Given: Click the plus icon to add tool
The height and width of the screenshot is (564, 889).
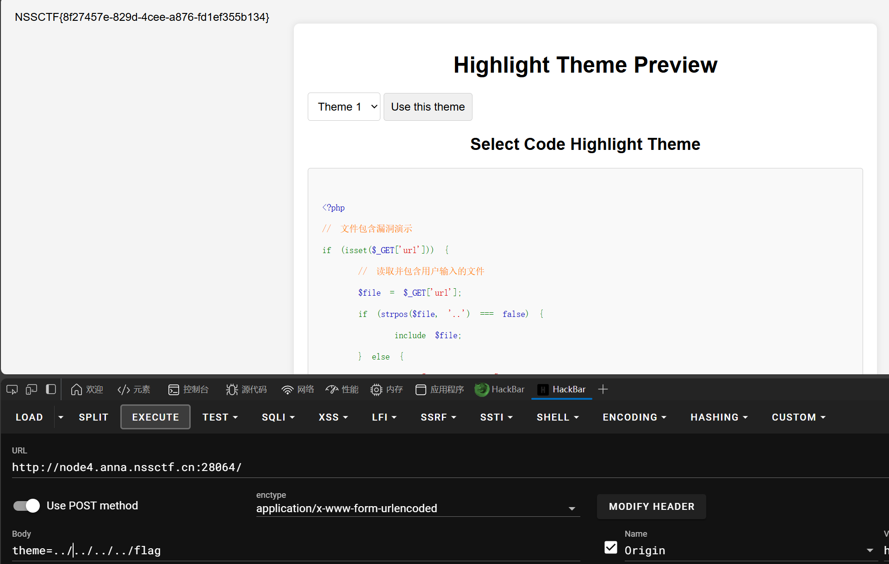Looking at the screenshot, I should (603, 390).
